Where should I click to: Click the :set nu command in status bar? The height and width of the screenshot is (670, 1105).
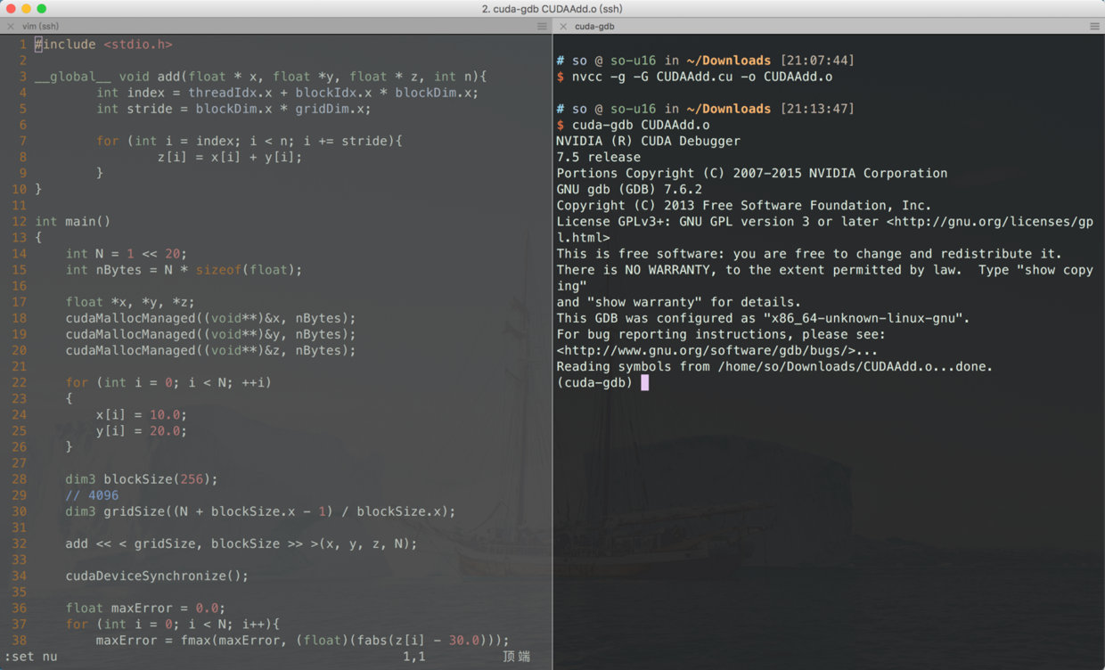pos(29,657)
